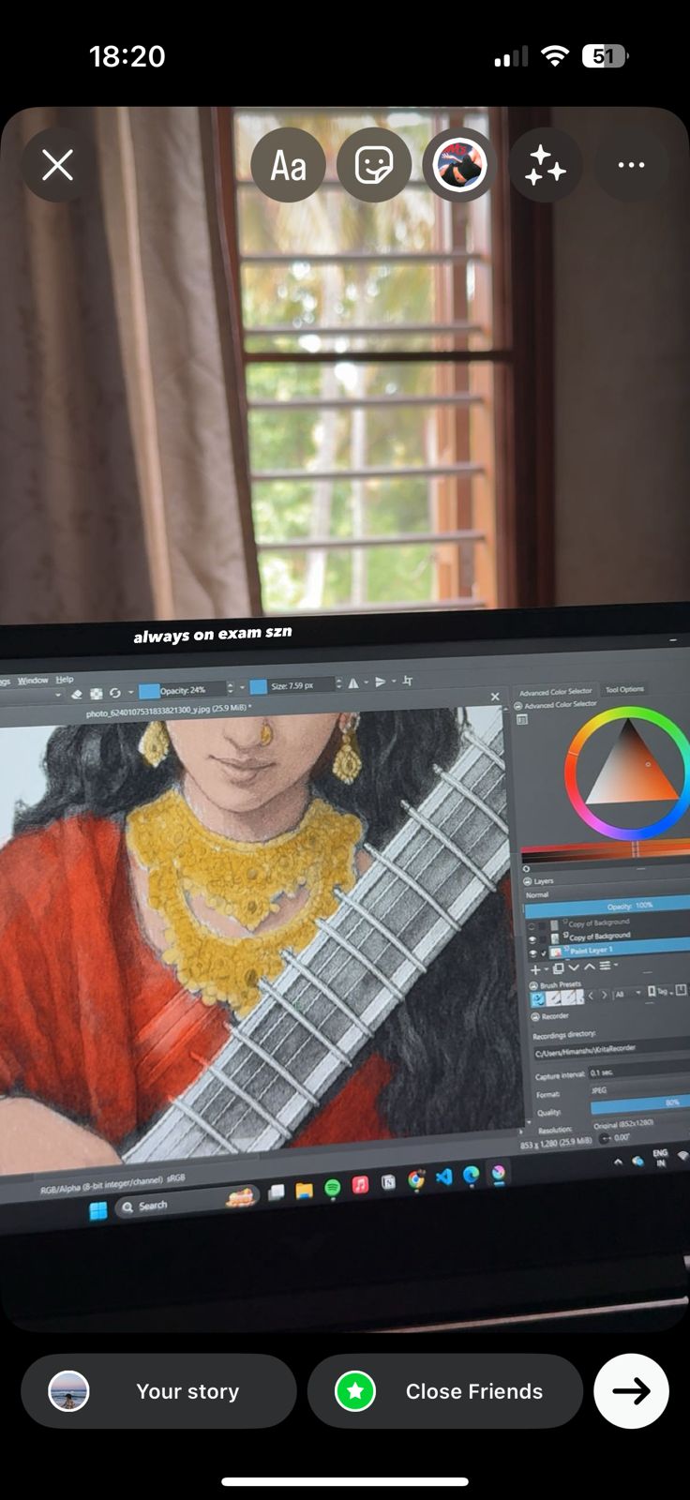Screen dimensions: 690x1500
Task: Pick a shade in the color triangle
Action: 631,767
